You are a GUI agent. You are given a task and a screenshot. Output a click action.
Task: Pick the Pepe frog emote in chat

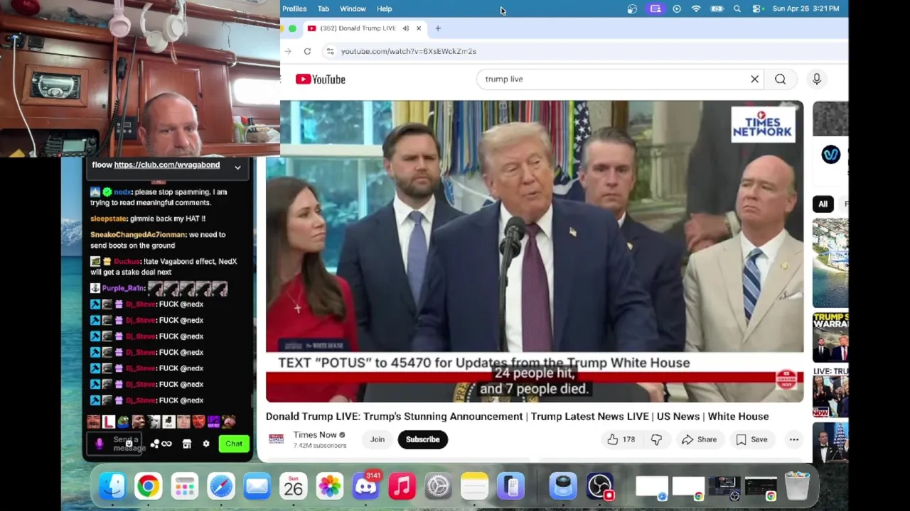coord(124,422)
